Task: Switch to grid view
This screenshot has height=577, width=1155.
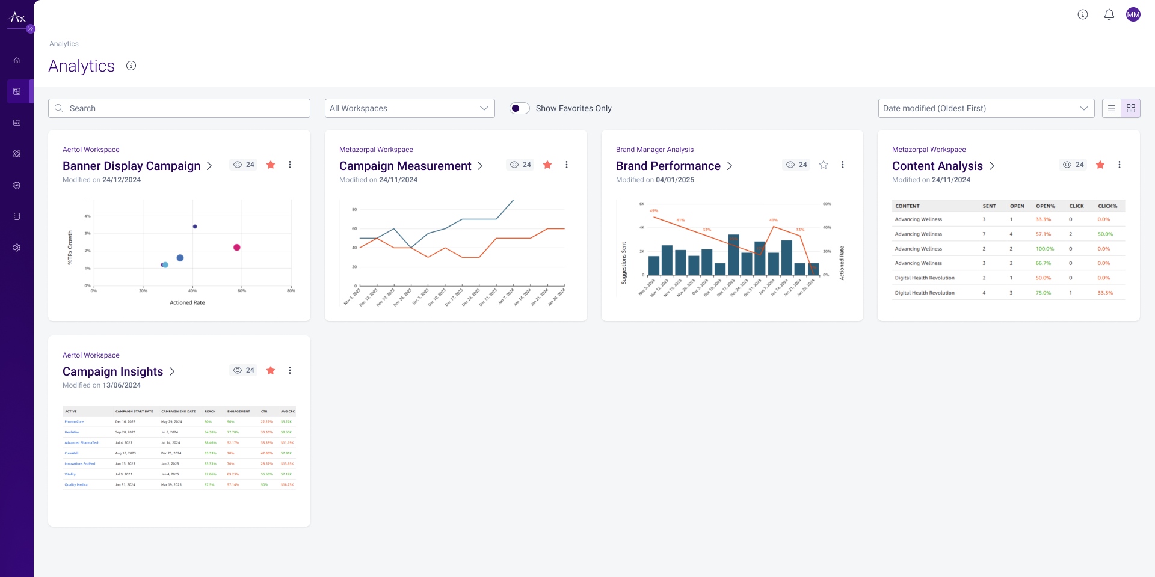Action: pyautogui.click(x=1131, y=108)
